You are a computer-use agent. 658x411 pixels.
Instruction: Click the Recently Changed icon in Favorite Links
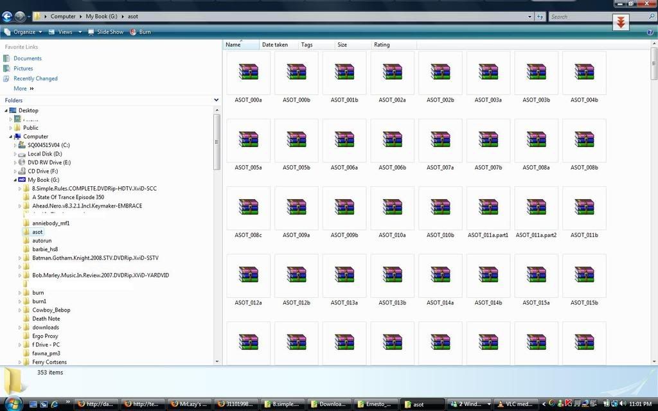coord(6,78)
